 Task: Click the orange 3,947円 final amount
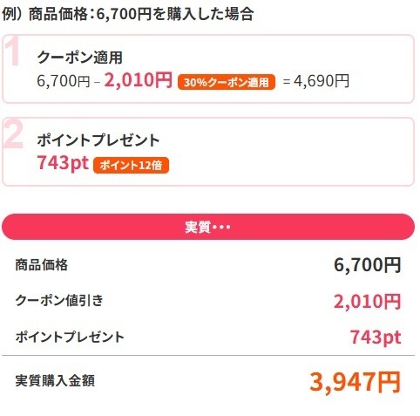click(x=356, y=382)
